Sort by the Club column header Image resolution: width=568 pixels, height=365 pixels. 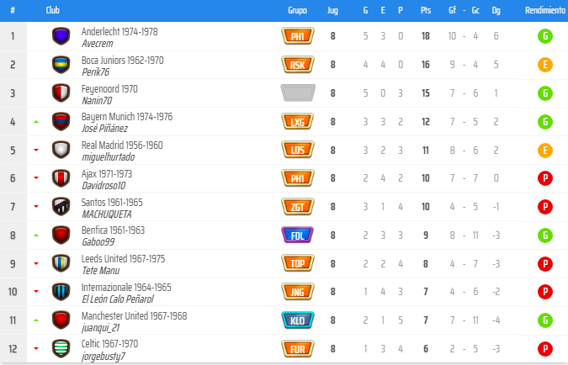pyautogui.click(x=52, y=10)
